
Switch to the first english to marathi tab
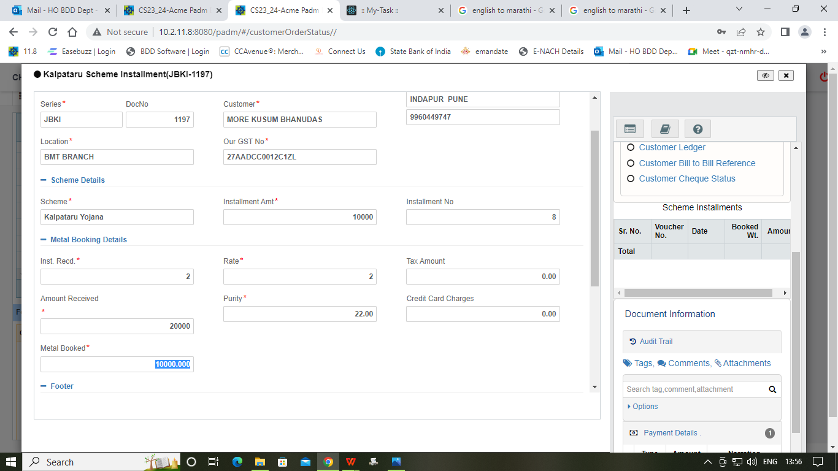506,10
